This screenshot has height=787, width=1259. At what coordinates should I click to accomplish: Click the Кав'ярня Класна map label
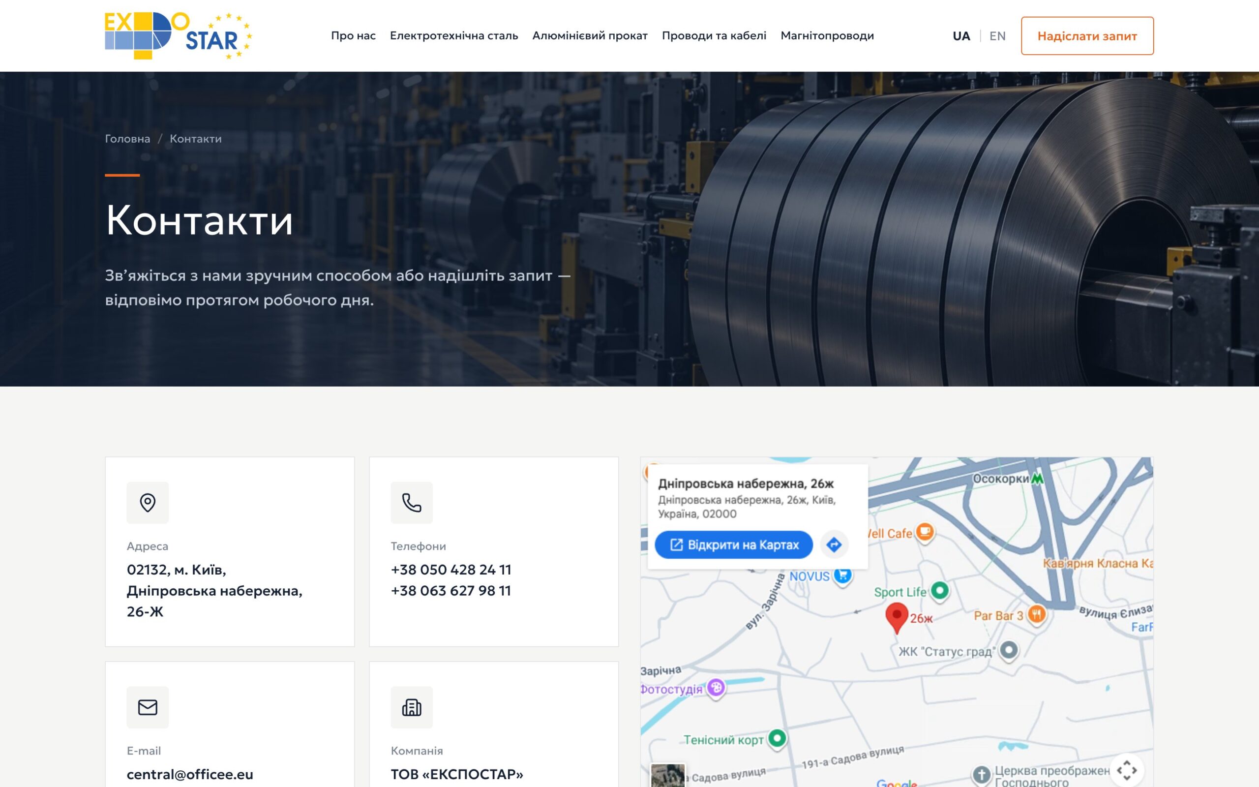[x=1097, y=563]
